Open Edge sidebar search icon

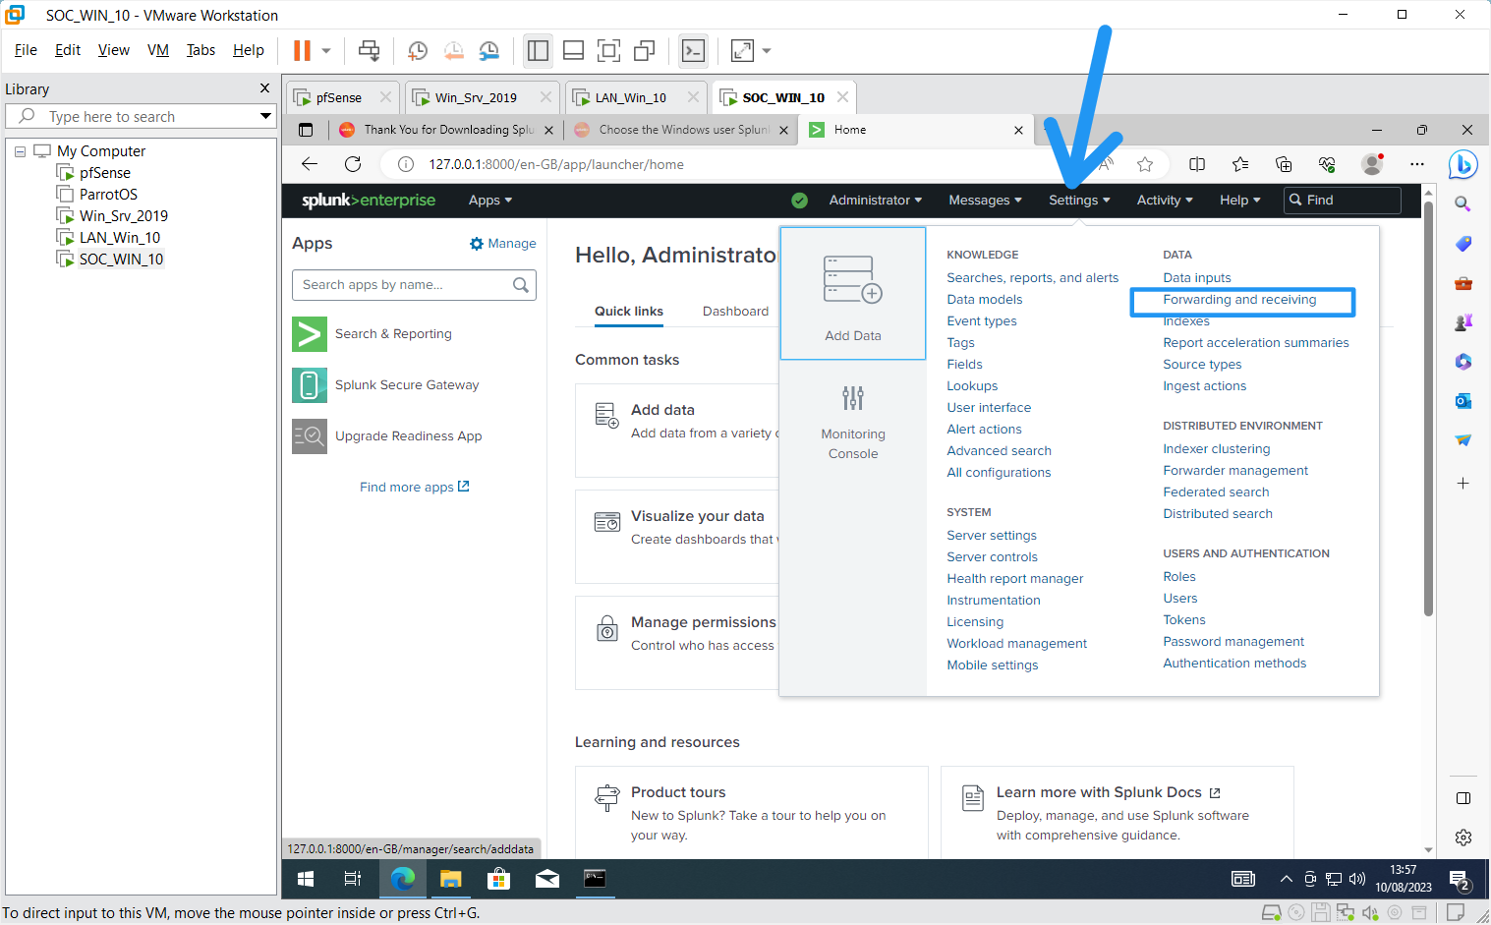pos(1462,203)
